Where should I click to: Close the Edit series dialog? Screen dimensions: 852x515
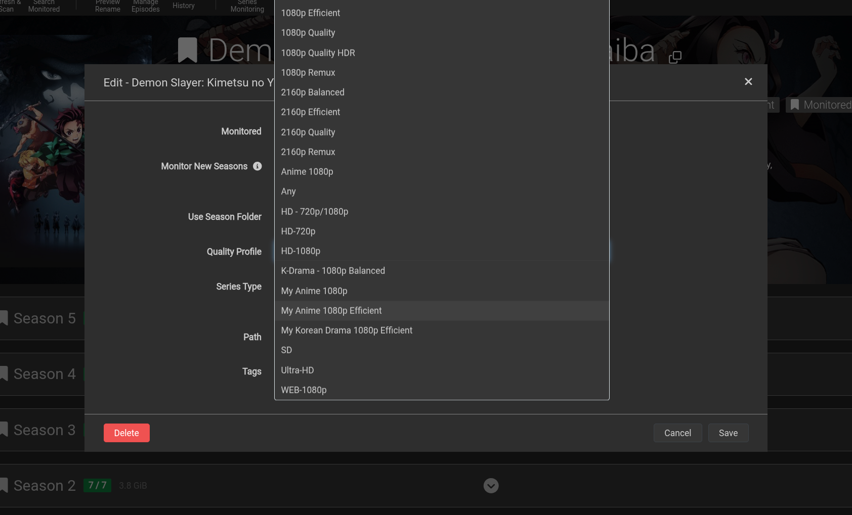[x=748, y=82]
